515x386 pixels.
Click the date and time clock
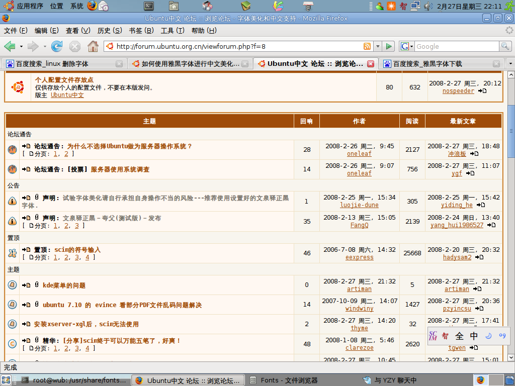tap(469, 6)
